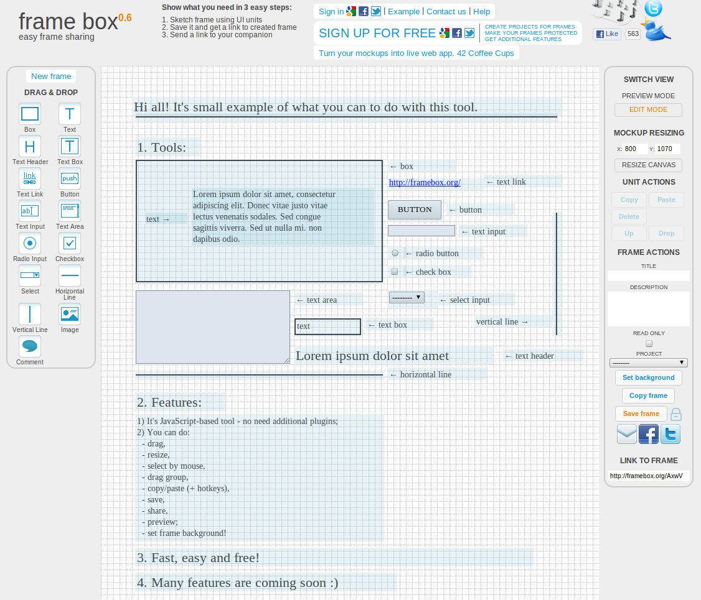This screenshot has height=600, width=701.
Task: Click the frame Title input field
Action: [x=648, y=275]
